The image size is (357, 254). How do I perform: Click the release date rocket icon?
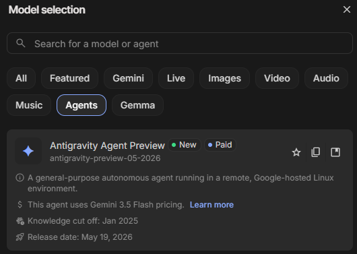[x=20, y=237]
